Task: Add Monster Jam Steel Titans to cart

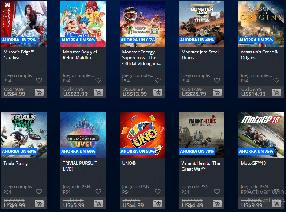Action: tap(217, 92)
